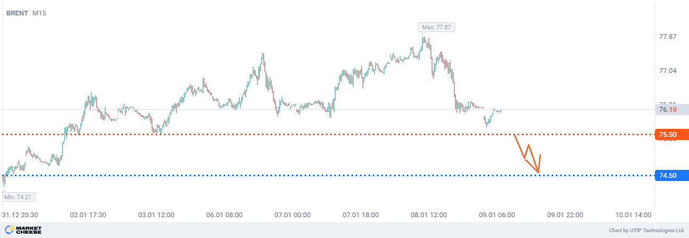Click the 02.01 17:30 time axis label
The width and height of the screenshot is (689, 238).
coord(88,215)
